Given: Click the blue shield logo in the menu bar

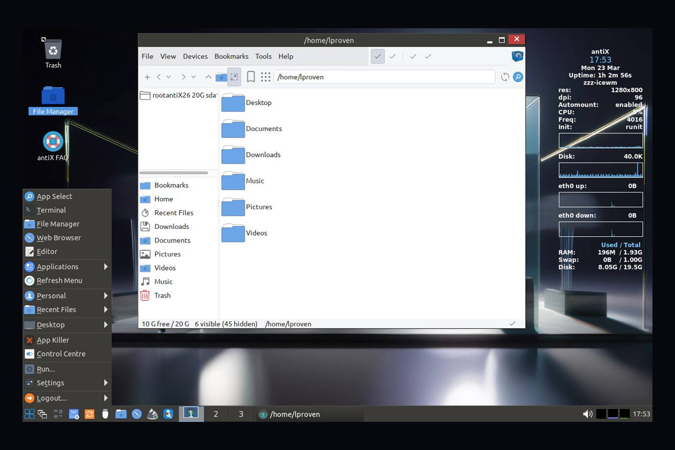Looking at the screenshot, I should pos(517,56).
